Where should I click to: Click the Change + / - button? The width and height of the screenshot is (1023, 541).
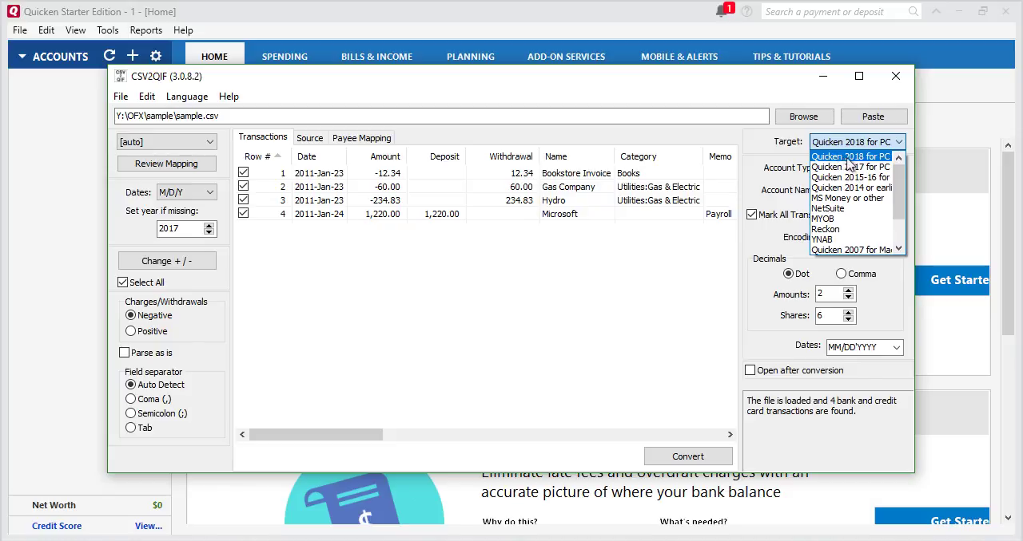coord(167,261)
